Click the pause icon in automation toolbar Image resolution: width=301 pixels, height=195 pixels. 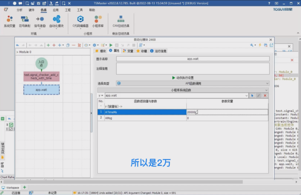[116, 45]
